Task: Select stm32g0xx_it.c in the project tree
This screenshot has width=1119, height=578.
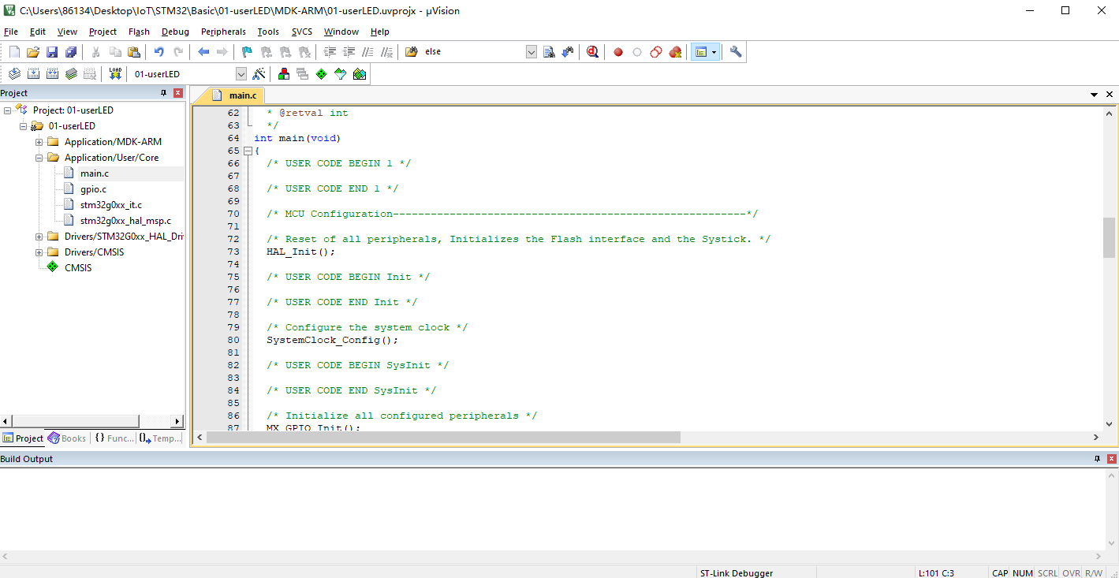Action: tap(111, 205)
